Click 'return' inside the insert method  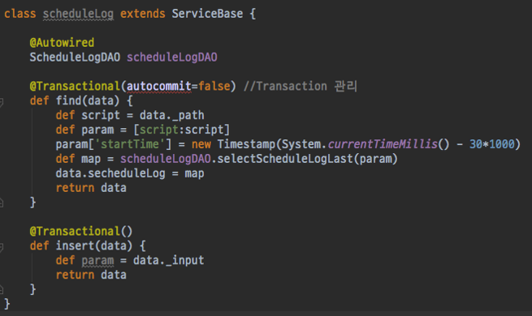point(75,275)
